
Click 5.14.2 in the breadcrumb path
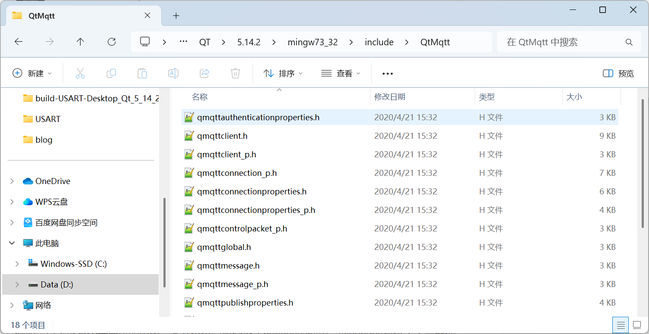tap(249, 42)
